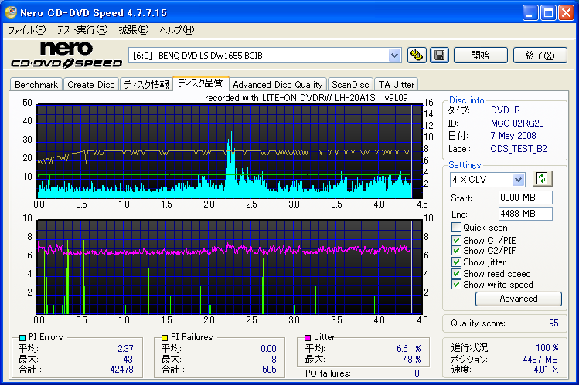Click the DVD-R disc type text
The width and height of the screenshot is (579, 385).
[x=505, y=110]
